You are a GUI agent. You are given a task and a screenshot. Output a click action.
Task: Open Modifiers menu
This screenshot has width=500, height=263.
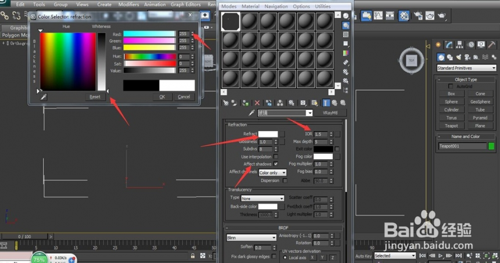coord(128,5)
